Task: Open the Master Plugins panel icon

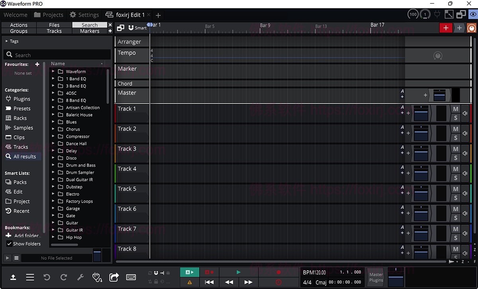Action: [x=375, y=277]
